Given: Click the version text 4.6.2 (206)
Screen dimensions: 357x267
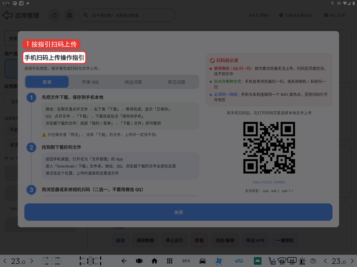Looking at the screenshot, I should click(x=258, y=15).
